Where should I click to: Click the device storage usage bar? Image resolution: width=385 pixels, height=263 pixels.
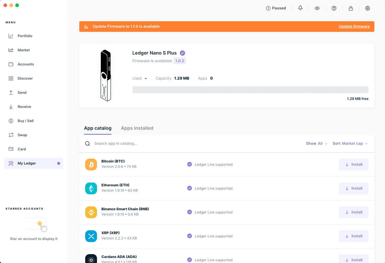click(250, 90)
